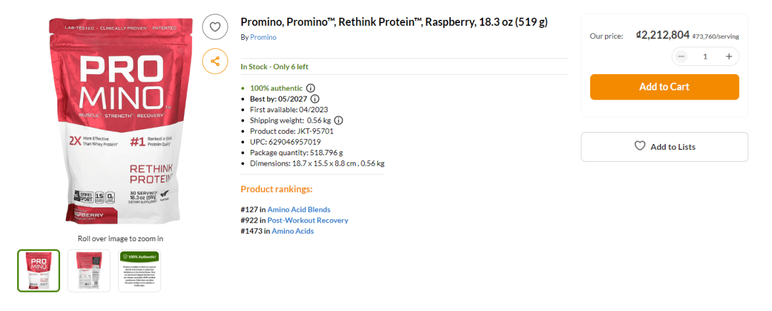Open Amino Acid Blends ranking link
The image size is (772, 311).
(x=299, y=210)
